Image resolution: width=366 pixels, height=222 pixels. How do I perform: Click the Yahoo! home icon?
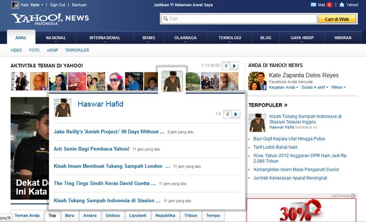pos(342,5)
